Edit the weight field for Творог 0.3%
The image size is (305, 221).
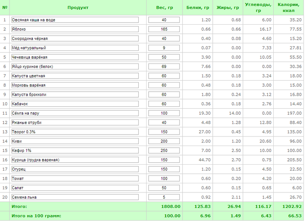click(x=164, y=132)
